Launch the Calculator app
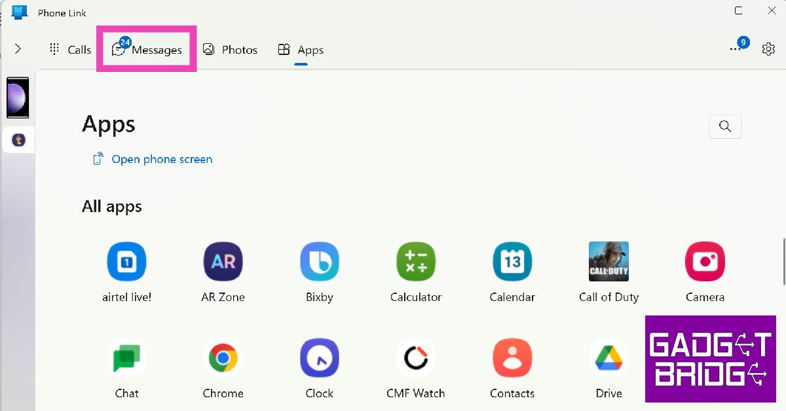786x411 pixels. click(416, 262)
